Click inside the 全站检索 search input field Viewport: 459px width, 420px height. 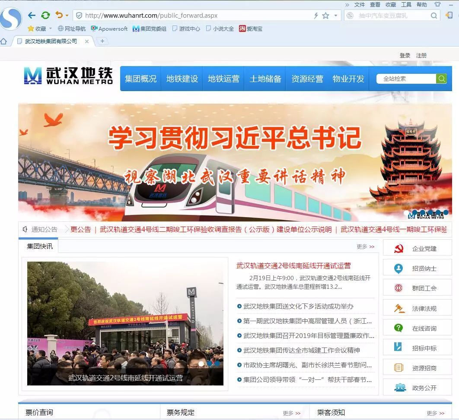405,79
